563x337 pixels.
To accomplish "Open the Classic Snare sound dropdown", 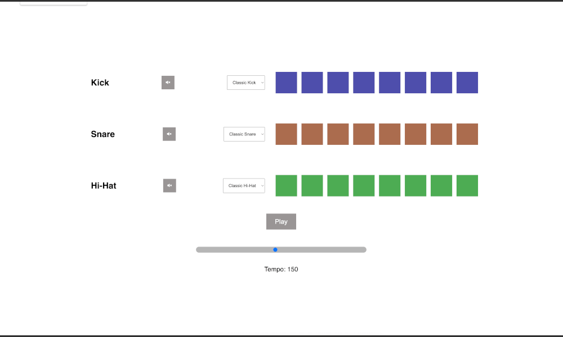I will [x=244, y=134].
